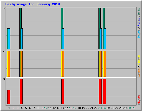Click day label '4' on the x-axis
Image resolution: width=142 pixels, height=111 pixels.
pyautogui.click(x=22, y=108)
